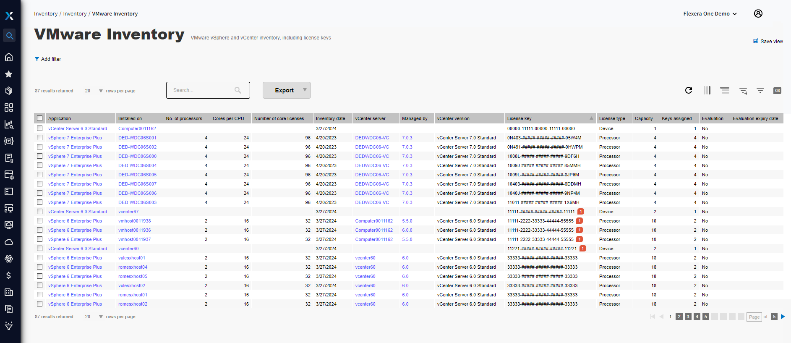Check the row for vcenter67
The height and width of the screenshot is (343, 791).
pos(39,212)
